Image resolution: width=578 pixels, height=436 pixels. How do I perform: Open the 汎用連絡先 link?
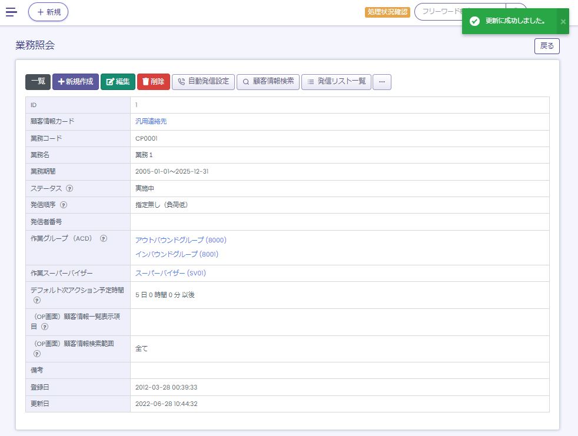point(151,122)
